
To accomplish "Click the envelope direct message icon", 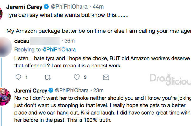I will (x=106, y=77).
